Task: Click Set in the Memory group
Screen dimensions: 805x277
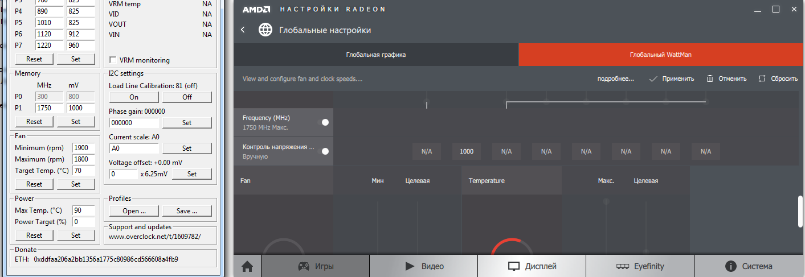Action: (76, 122)
